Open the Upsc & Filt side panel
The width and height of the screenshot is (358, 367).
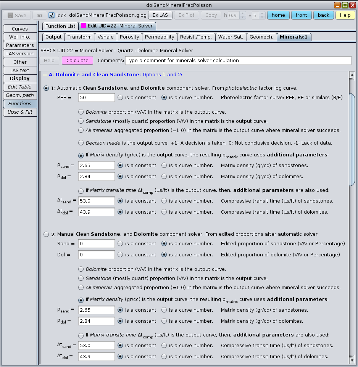coord(20,112)
